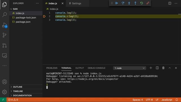Close the bottom panel
The height and width of the screenshot is (102, 181).
point(176,68)
